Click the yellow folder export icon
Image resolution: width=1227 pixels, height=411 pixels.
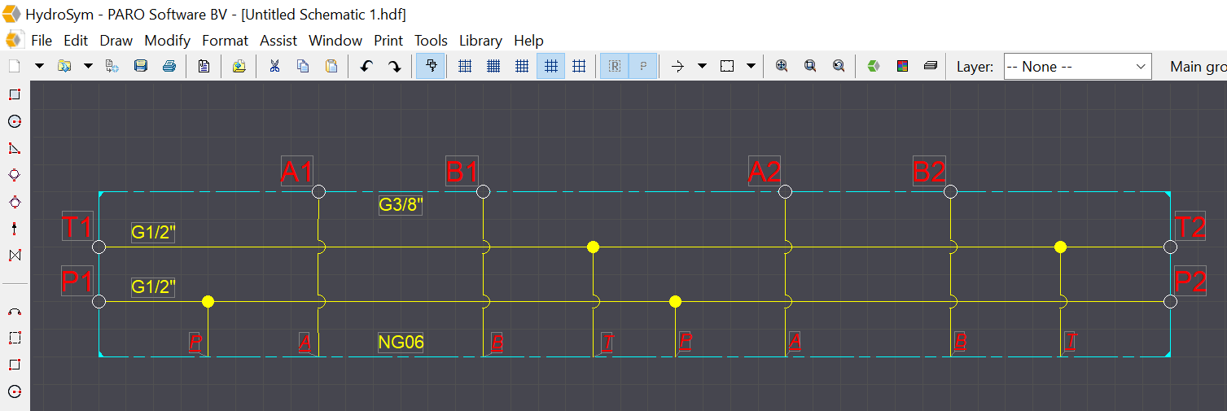point(239,67)
